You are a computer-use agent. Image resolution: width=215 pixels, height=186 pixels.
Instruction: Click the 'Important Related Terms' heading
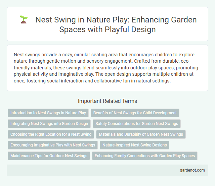[107, 101]
